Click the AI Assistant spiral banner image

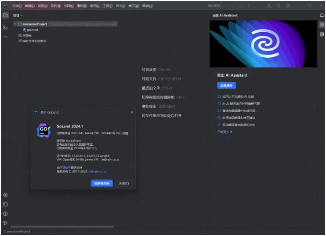click(x=264, y=44)
